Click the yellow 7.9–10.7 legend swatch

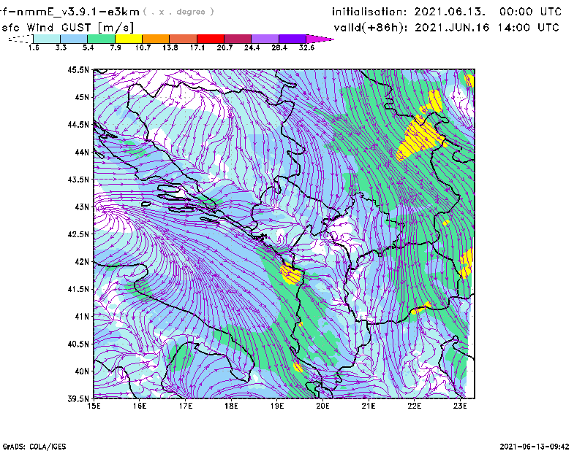129,39
